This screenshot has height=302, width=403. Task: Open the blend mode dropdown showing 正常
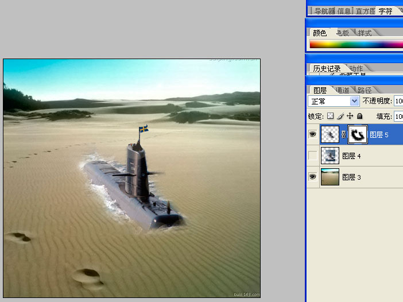tap(334, 101)
